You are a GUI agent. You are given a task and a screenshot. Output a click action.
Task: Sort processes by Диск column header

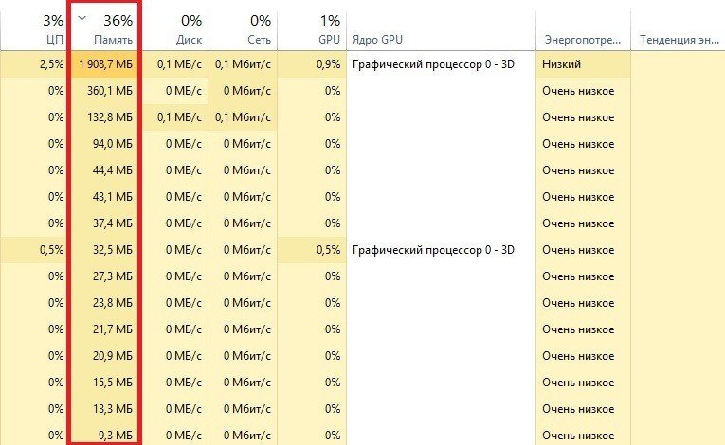tap(175, 29)
